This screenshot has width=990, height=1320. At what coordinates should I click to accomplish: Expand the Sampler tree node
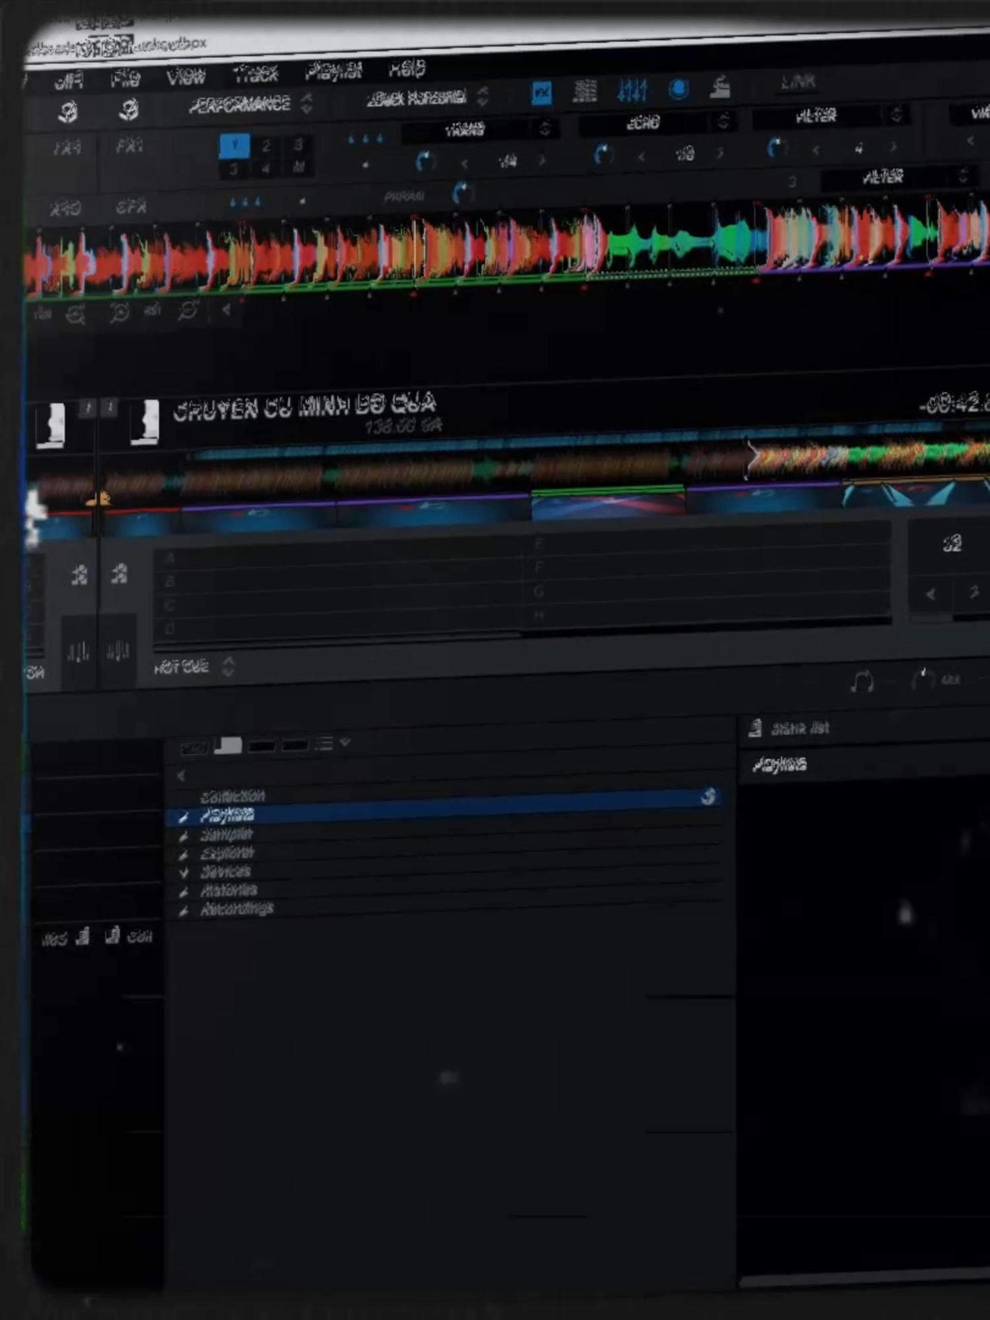(x=183, y=836)
